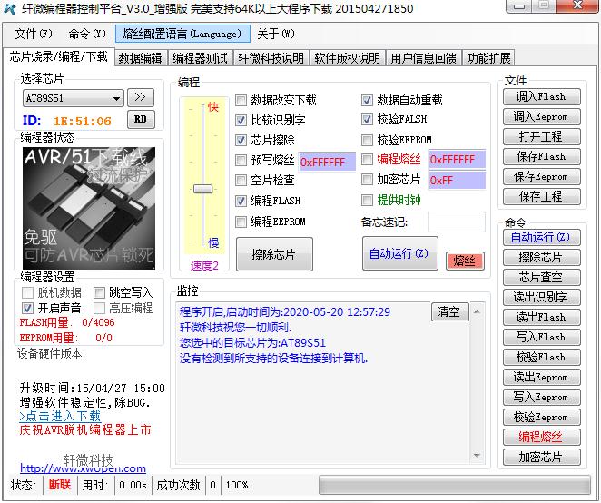The height and width of the screenshot is (503, 601).
Task: Switch to the 编程器测试 tab
Action: pyautogui.click(x=200, y=58)
